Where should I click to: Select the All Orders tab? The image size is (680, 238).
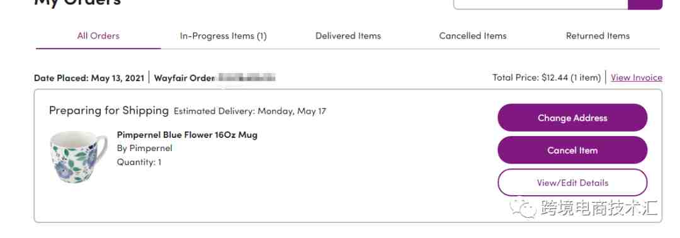(98, 36)
